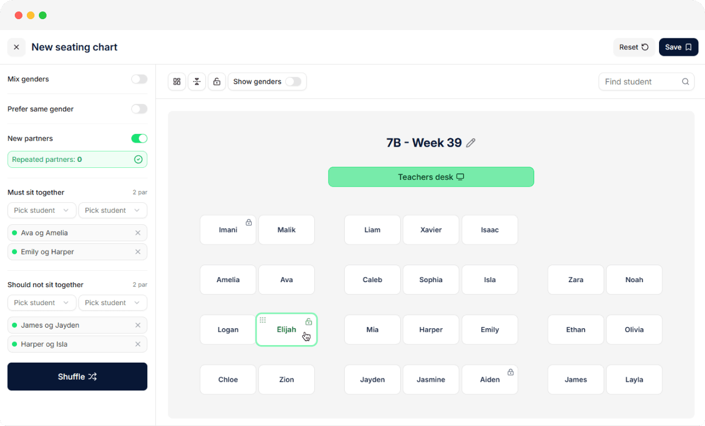Click the lock icon on Imani's seat
The image size is (705, 426).
pyautogui.click(x=249, y=222)
